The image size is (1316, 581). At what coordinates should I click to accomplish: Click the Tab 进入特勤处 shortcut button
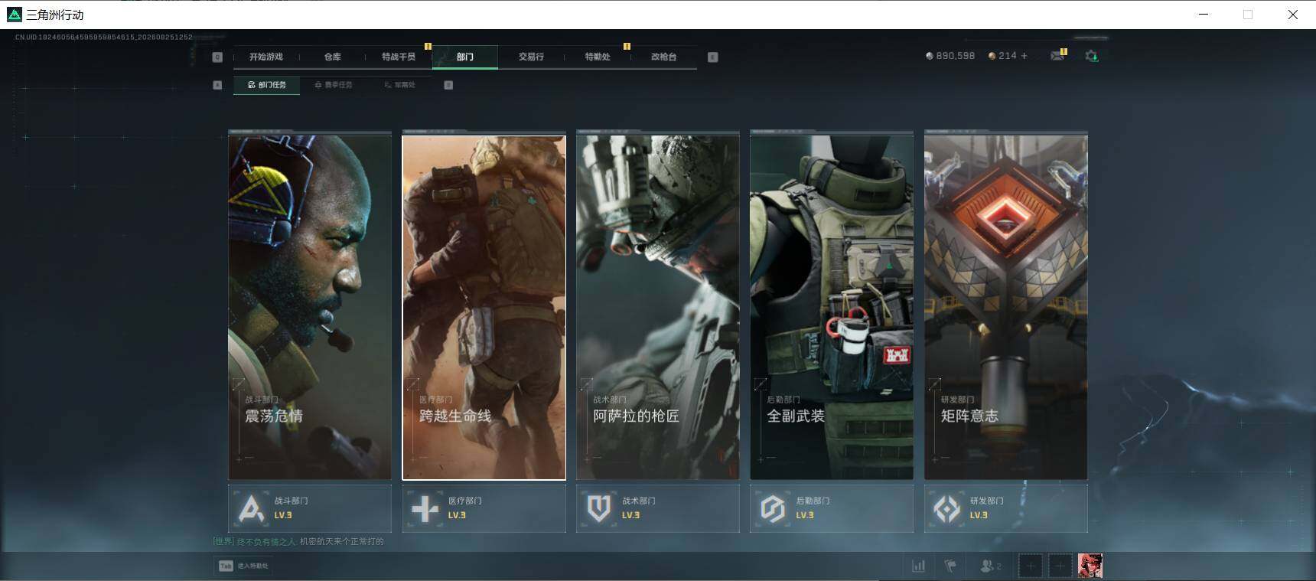pos(244,566)
